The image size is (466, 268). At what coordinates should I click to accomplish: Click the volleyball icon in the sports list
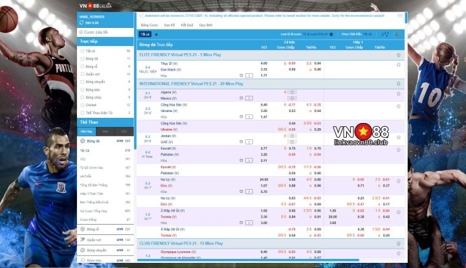pos(83,250)
